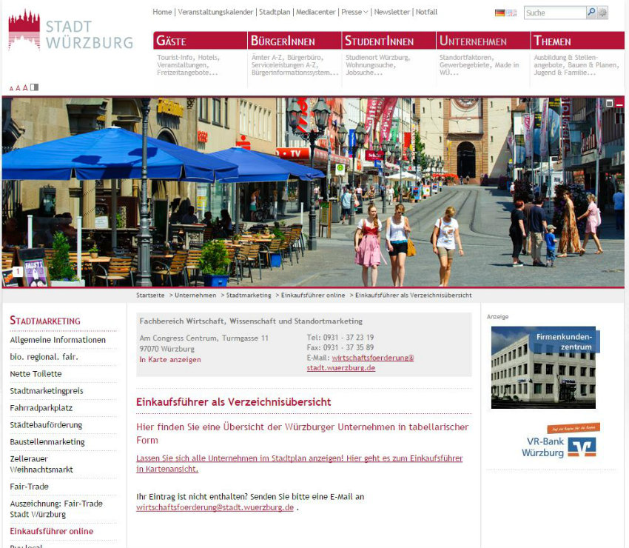Screen dimensions: 629x548
Task: Click the VR-Bank Würzburg ad logo
Action: click(x=560, y=441)
